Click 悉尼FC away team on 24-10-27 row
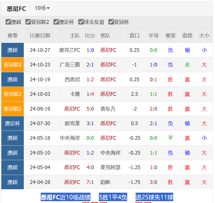The width and height of the screenshot is (215, 203). click(108, 50)
